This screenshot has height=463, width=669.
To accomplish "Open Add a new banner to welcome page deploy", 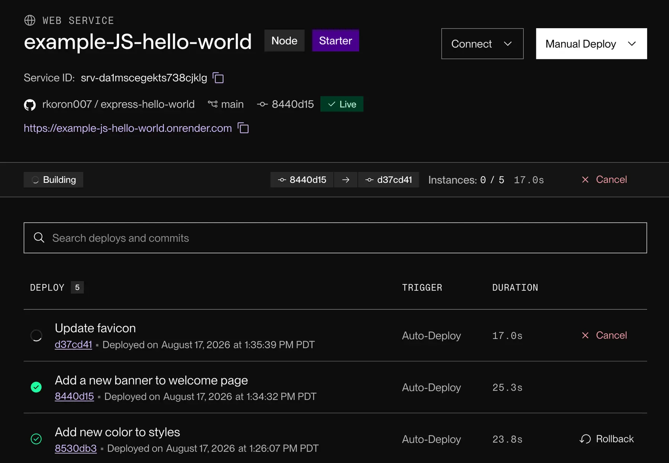I will [151, 380].
